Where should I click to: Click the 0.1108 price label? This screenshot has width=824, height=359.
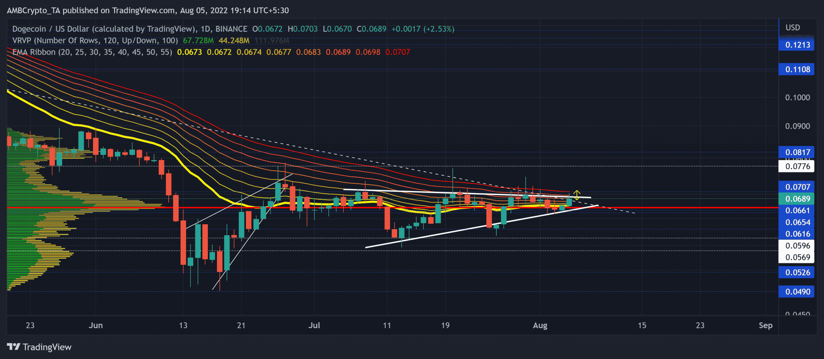(x=796, y=69)
